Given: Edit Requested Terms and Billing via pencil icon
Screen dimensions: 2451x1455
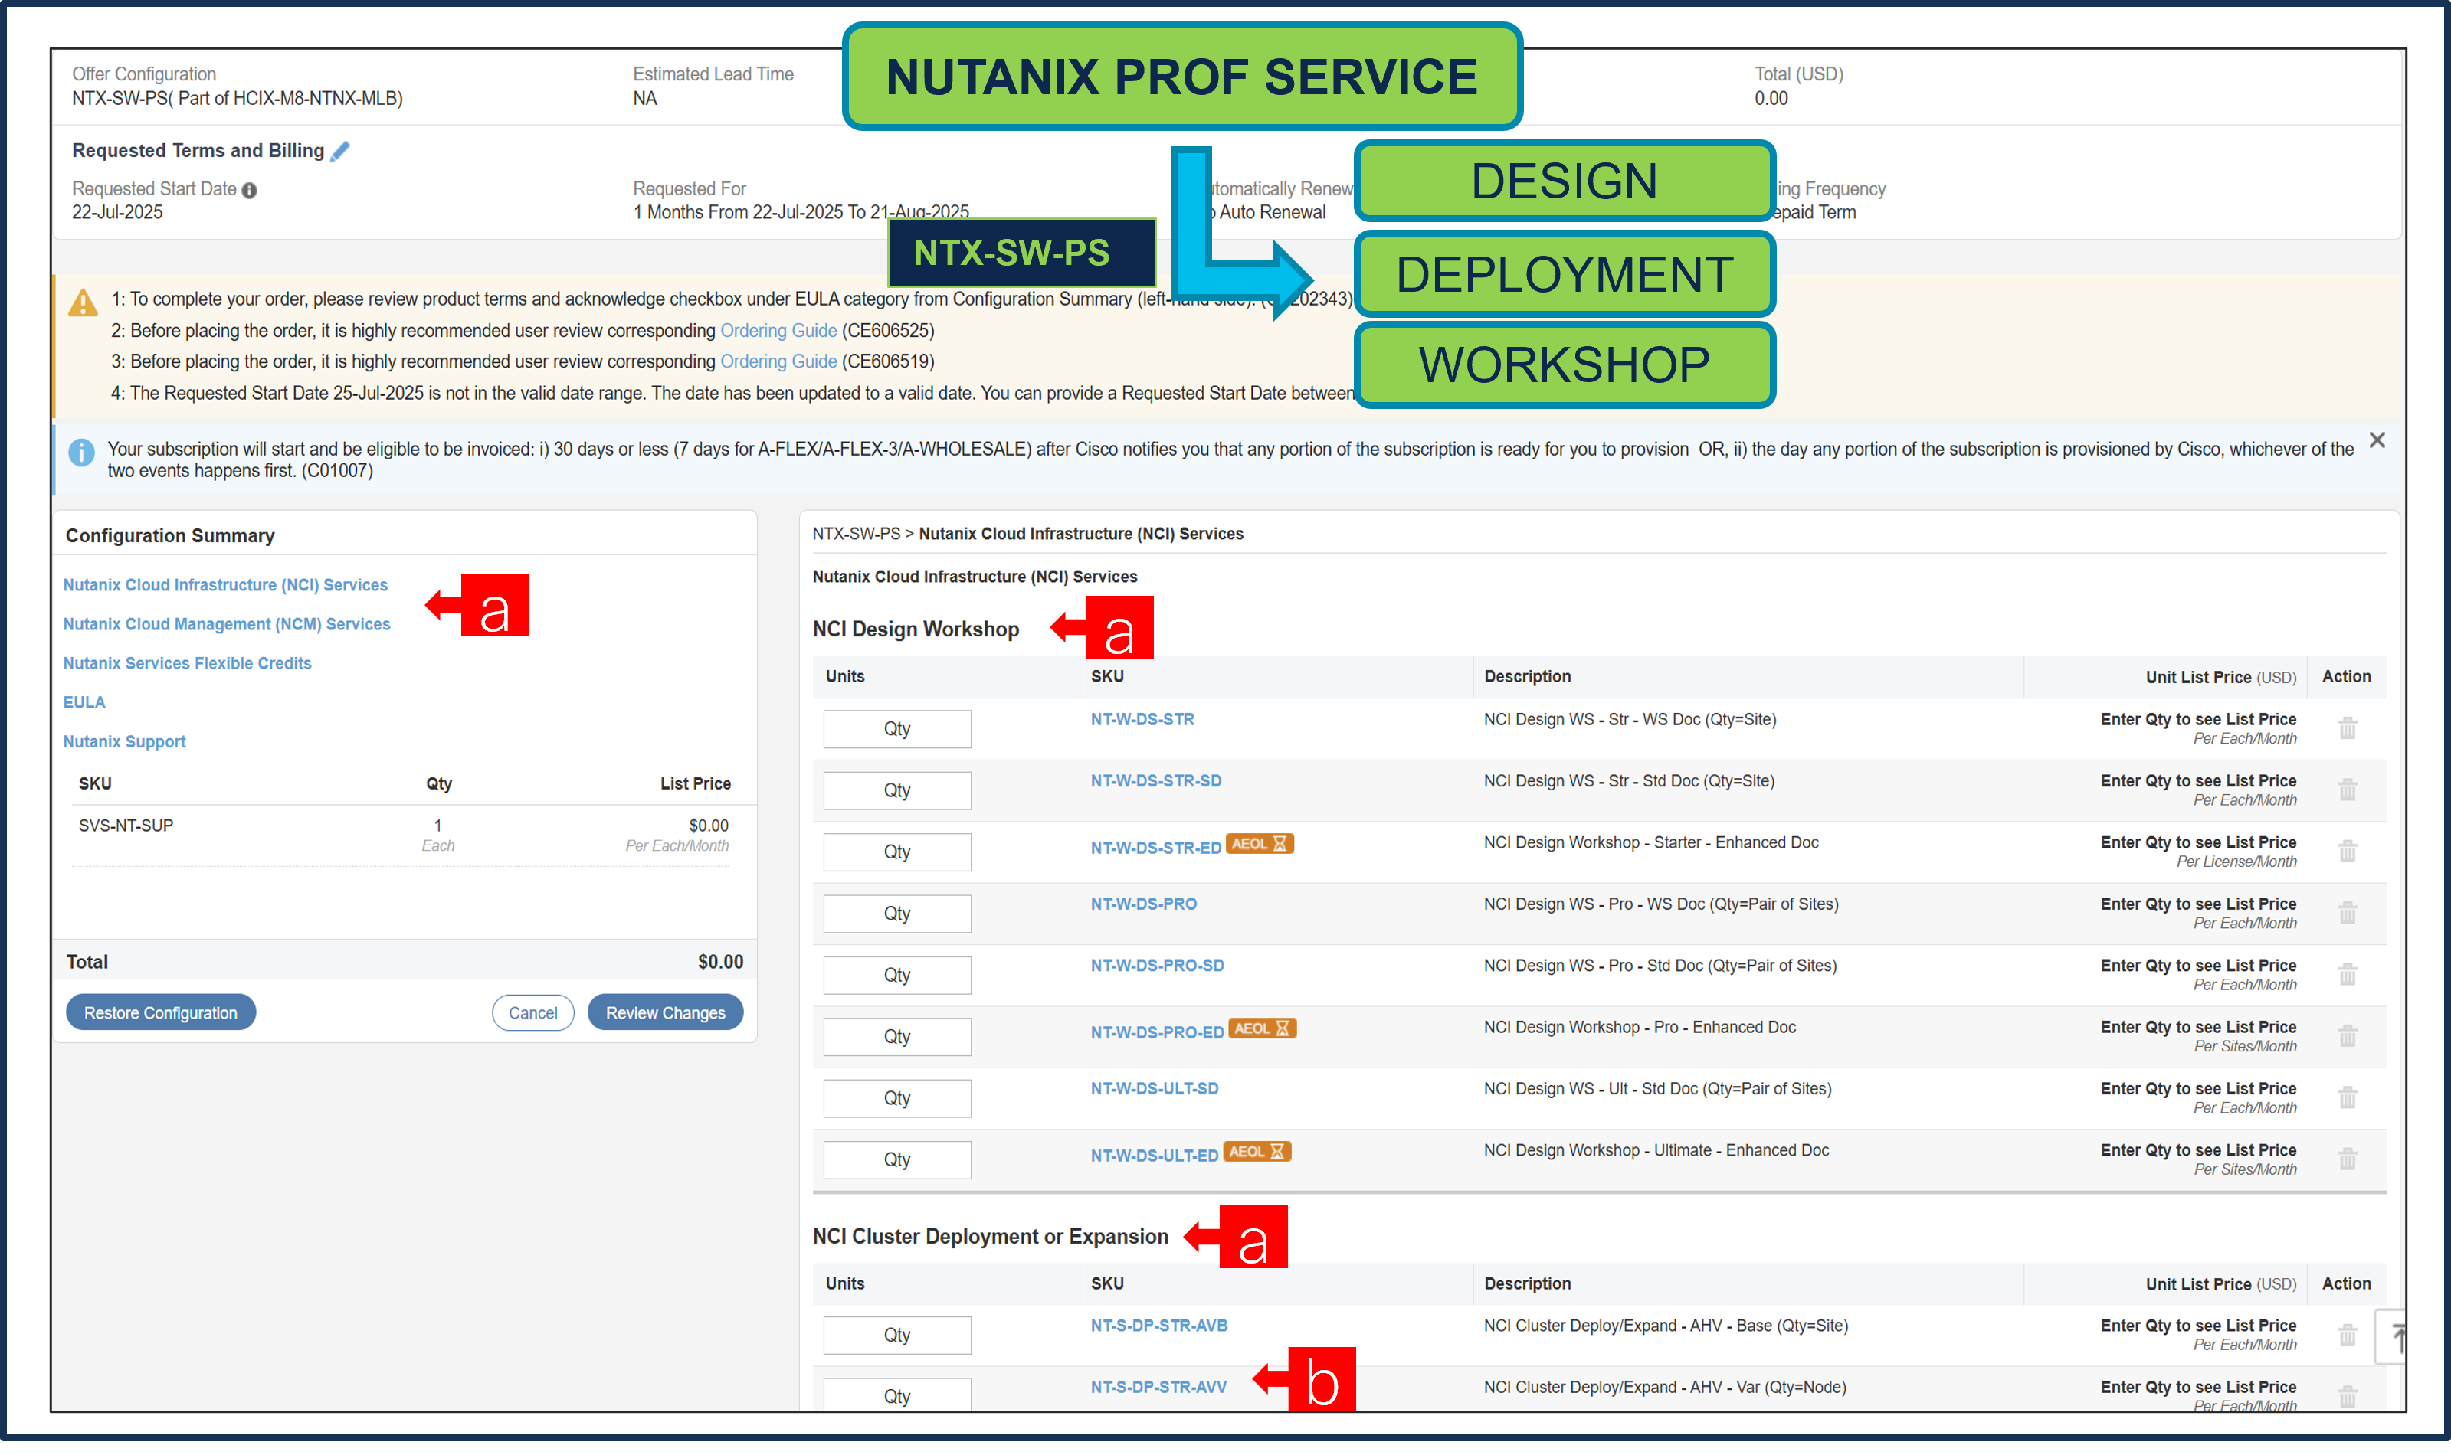Looking at the screenshot, I should pyautogui.click(x=340, y=150).
